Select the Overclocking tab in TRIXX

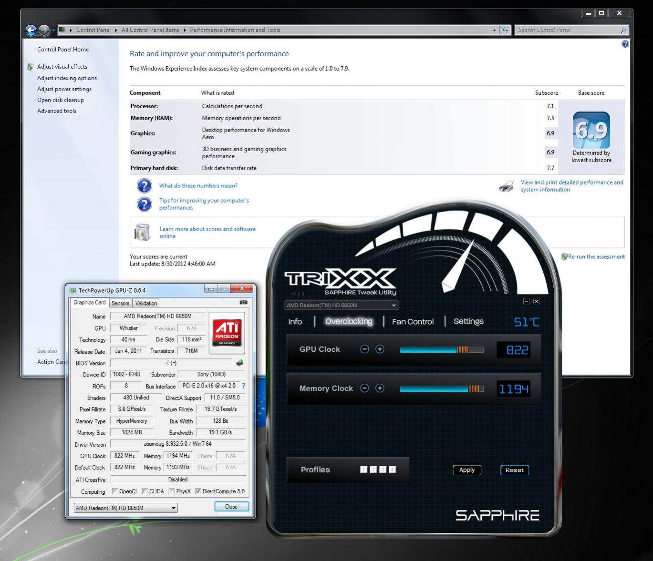[x=349, y=321]
